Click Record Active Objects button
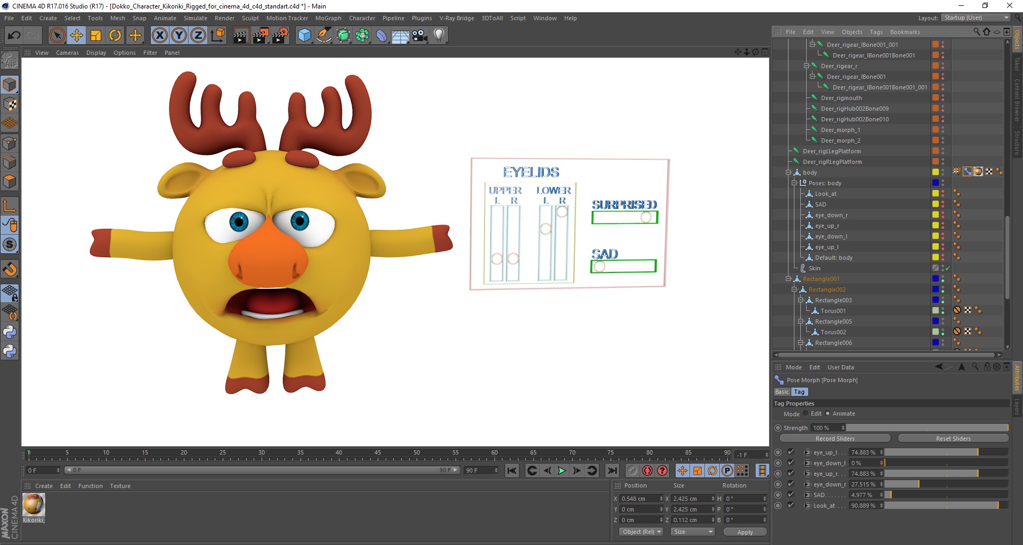The width and height of the screenshot is (1023, 545). coord(632,470)
